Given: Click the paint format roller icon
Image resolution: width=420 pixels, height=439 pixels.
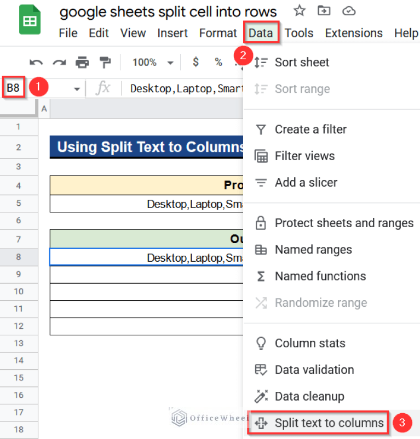Looking at the screenshot, I should point(105,63).
